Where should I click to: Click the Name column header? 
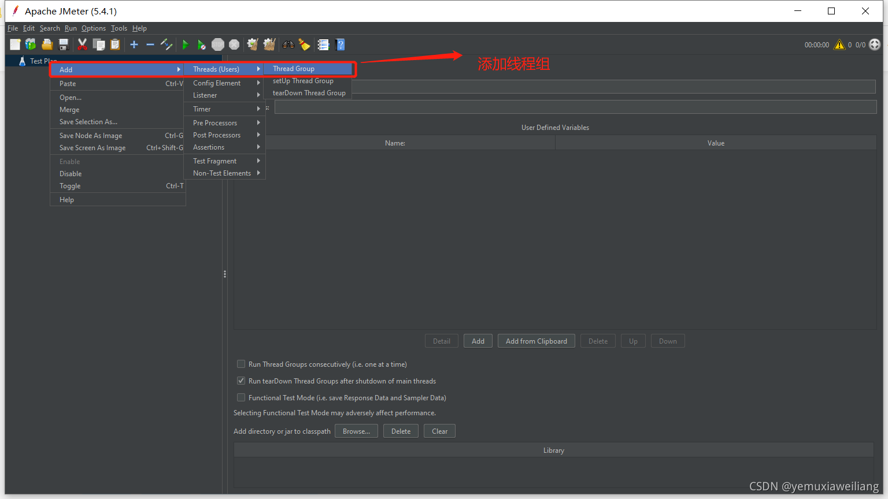[x=395, y=143]
